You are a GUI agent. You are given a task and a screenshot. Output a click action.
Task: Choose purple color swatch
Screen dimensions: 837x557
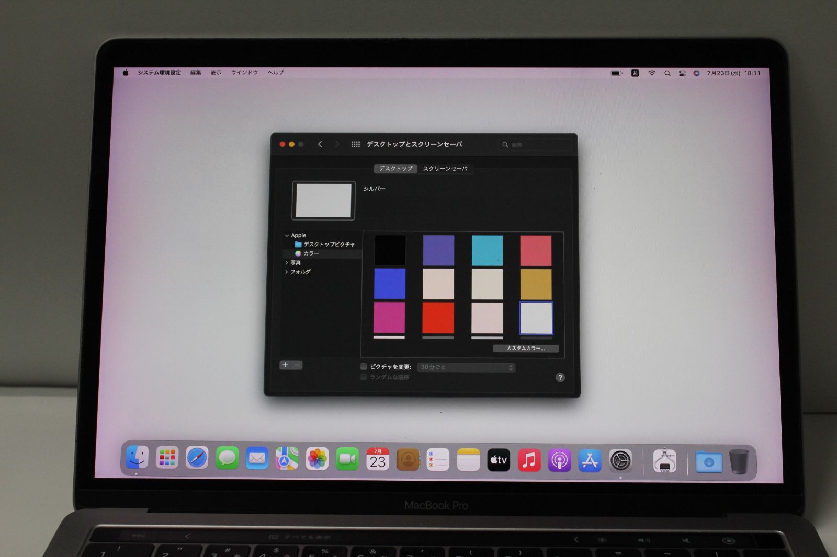pos(438,250)
